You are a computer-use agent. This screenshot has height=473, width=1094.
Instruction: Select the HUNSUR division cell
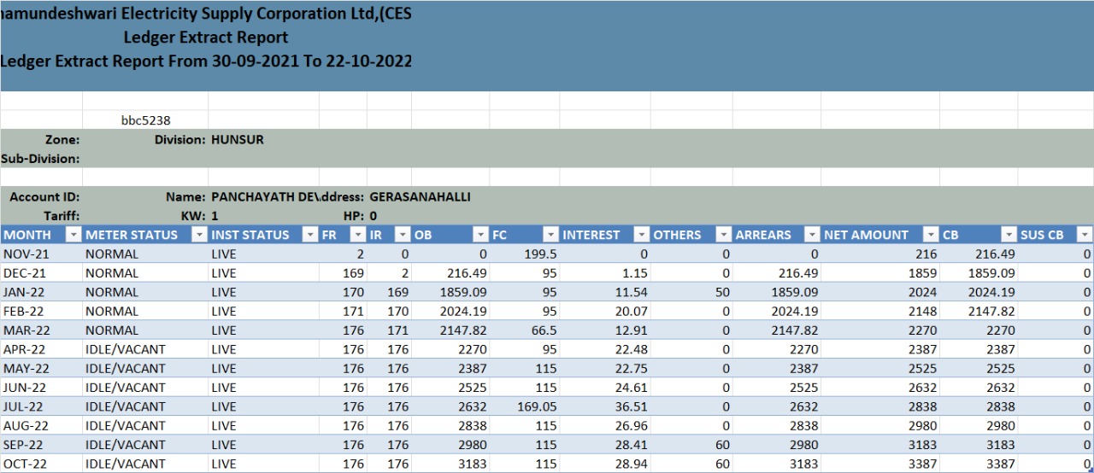(264, 139)
